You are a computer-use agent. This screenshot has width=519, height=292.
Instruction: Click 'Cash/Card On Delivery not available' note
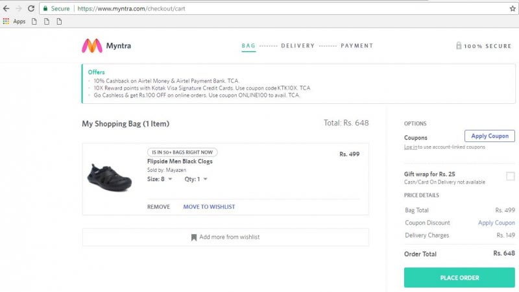(x=444, y=182)
